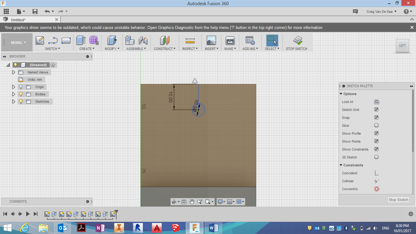Click the Stop Sketch toolbar icon
Viewport: 416px width, 234px height.
(x=298, y=41)
